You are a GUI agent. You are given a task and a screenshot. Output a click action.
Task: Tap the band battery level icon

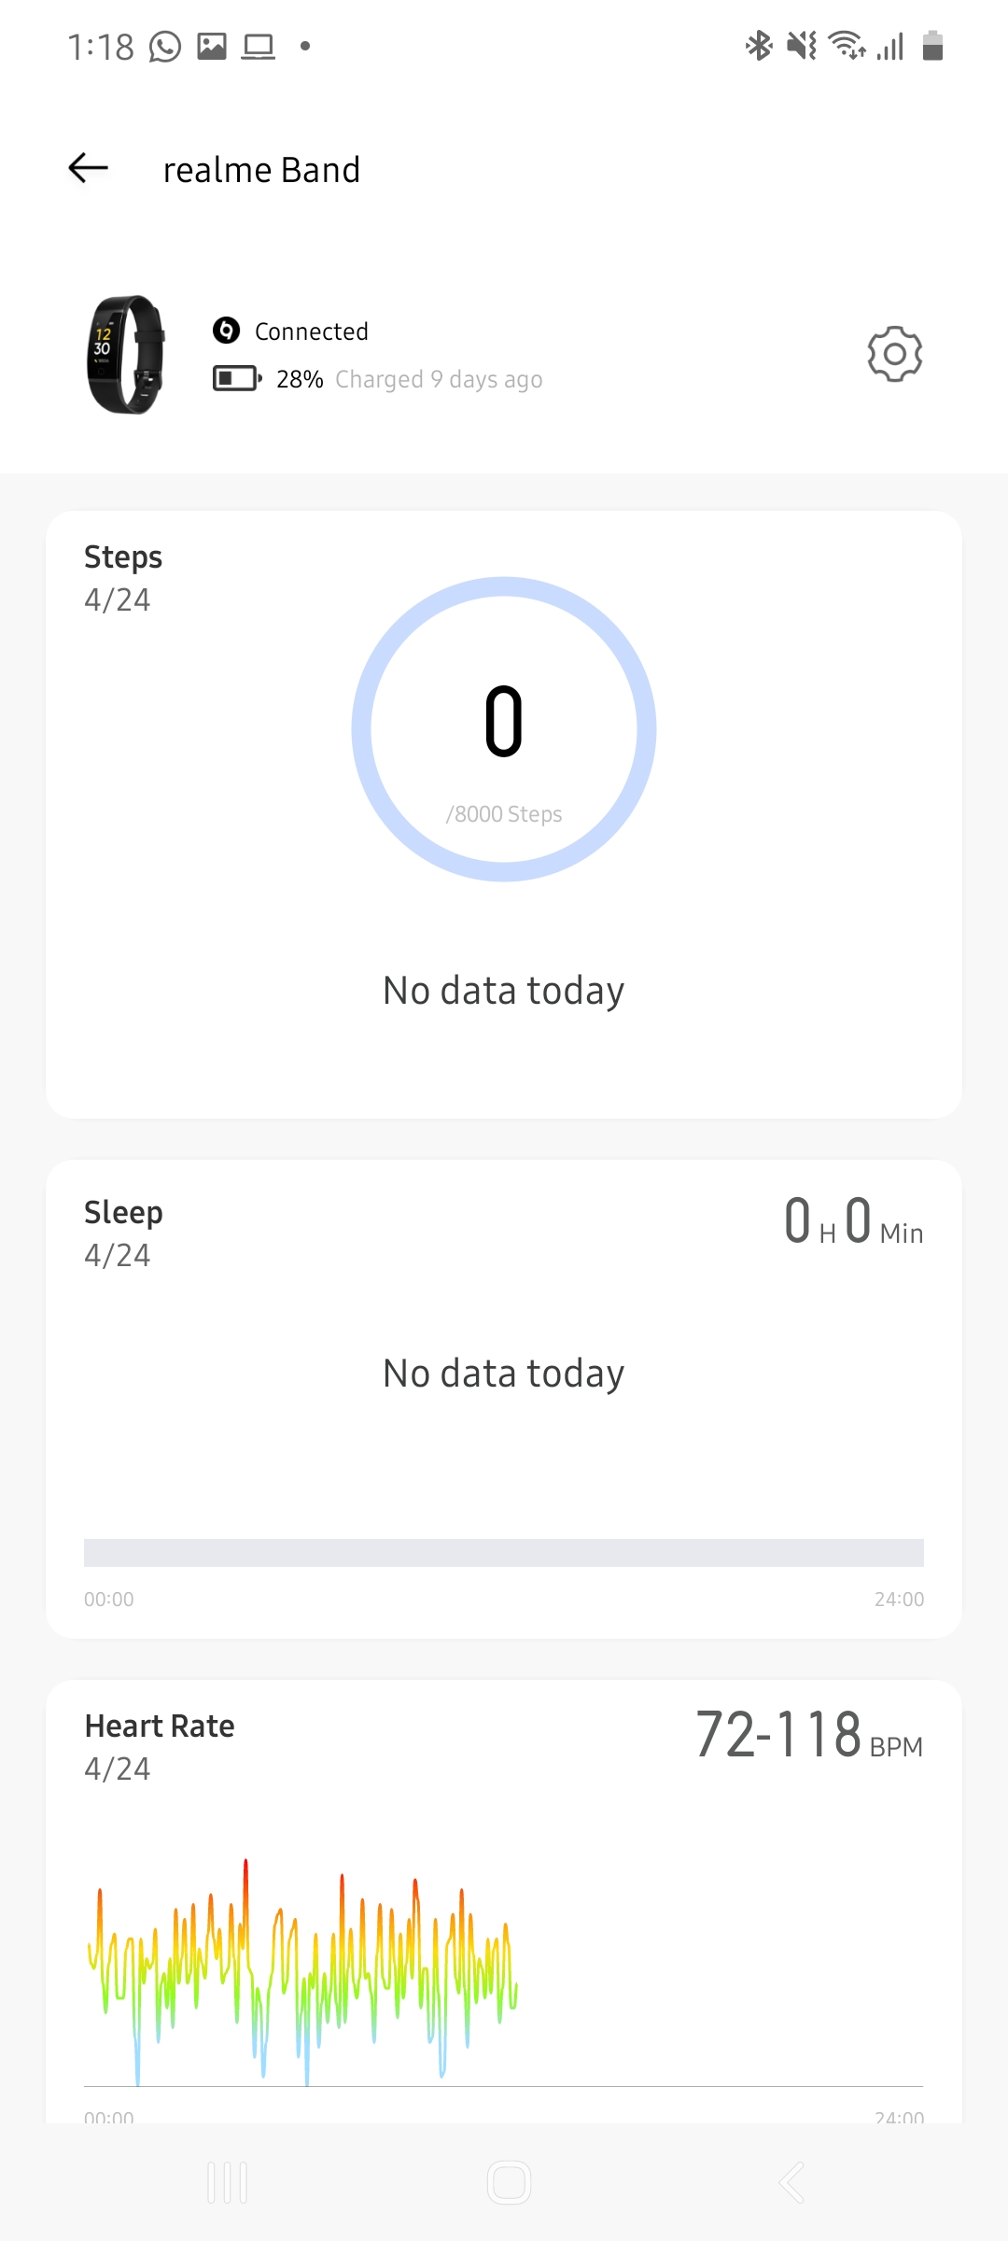(237, 378)
